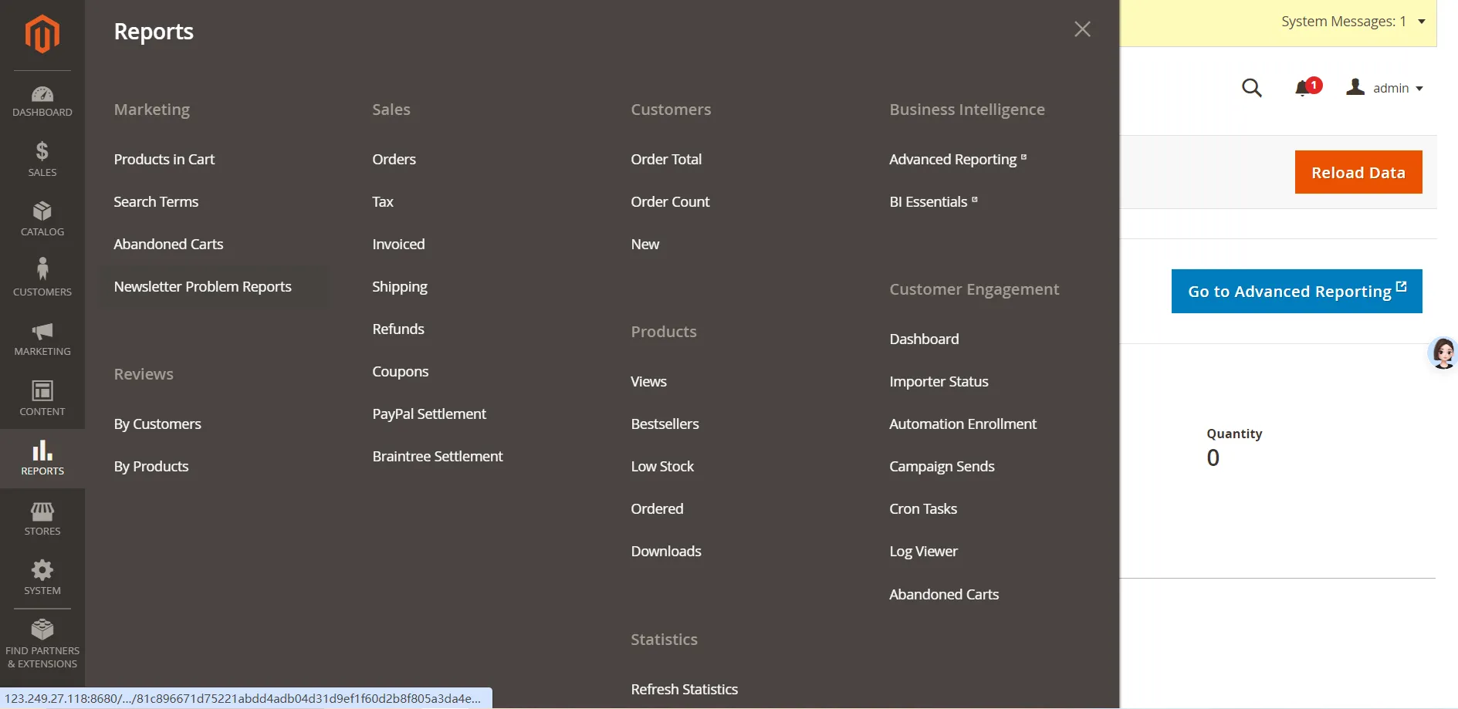The width and height of the screenshot is (1458, 709).
Task: Open the admin account dropdown
Action: tap(1385, 88)
